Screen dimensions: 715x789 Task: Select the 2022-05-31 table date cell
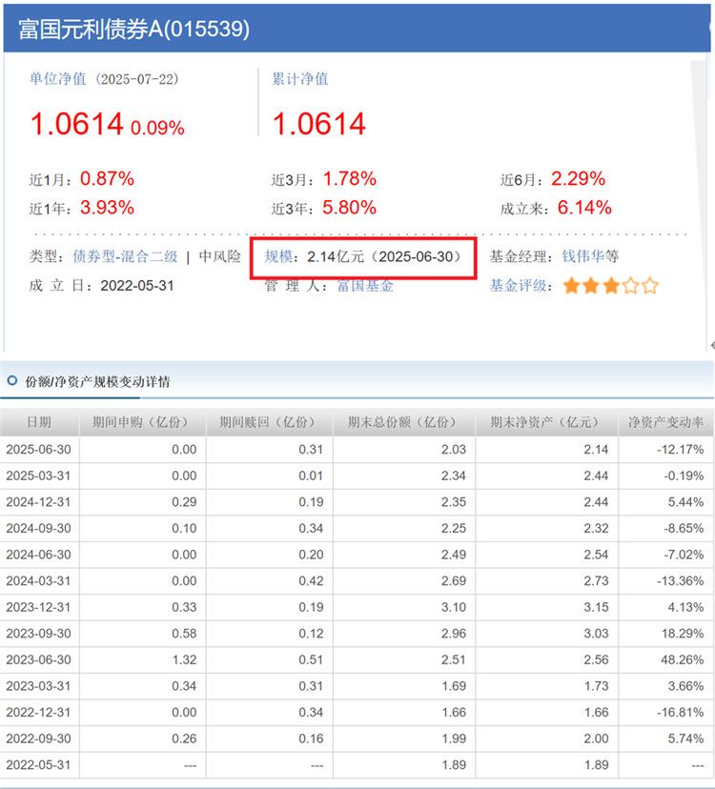(39, 765)
